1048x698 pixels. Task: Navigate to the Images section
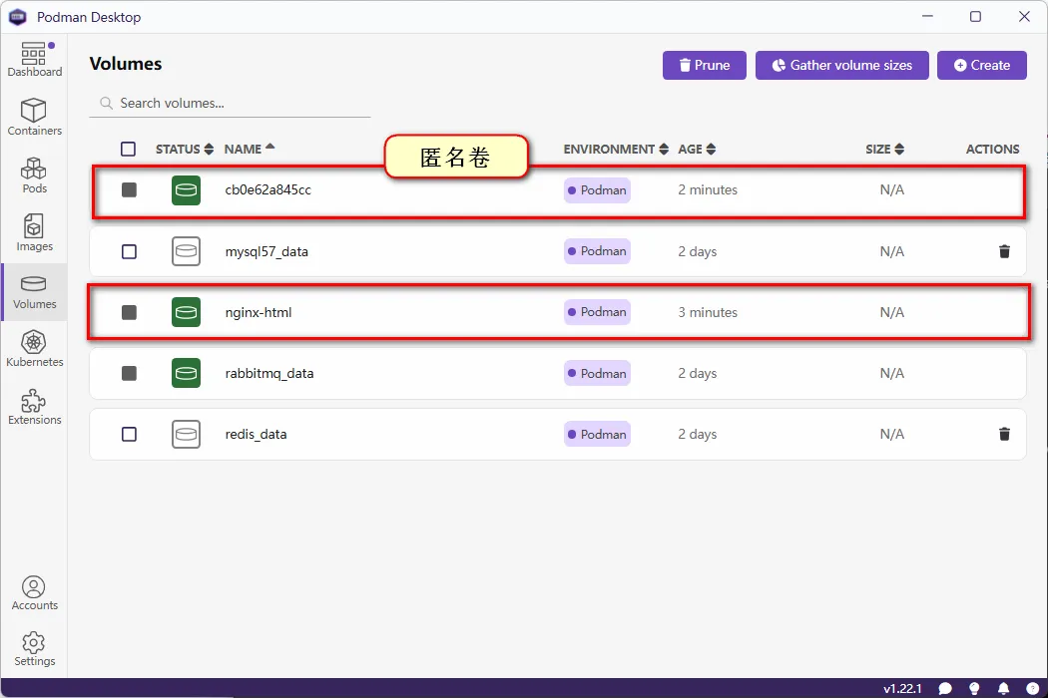click(x=34, y=233)
